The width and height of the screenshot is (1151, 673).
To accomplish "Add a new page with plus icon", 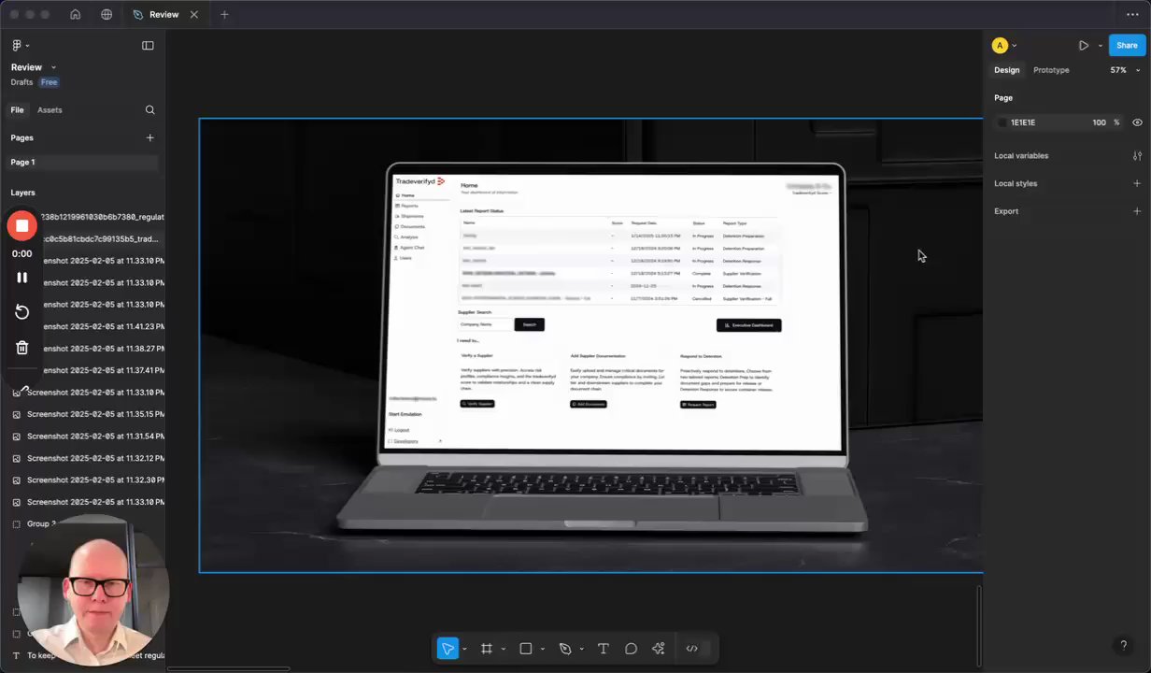I will pos(149,137).
